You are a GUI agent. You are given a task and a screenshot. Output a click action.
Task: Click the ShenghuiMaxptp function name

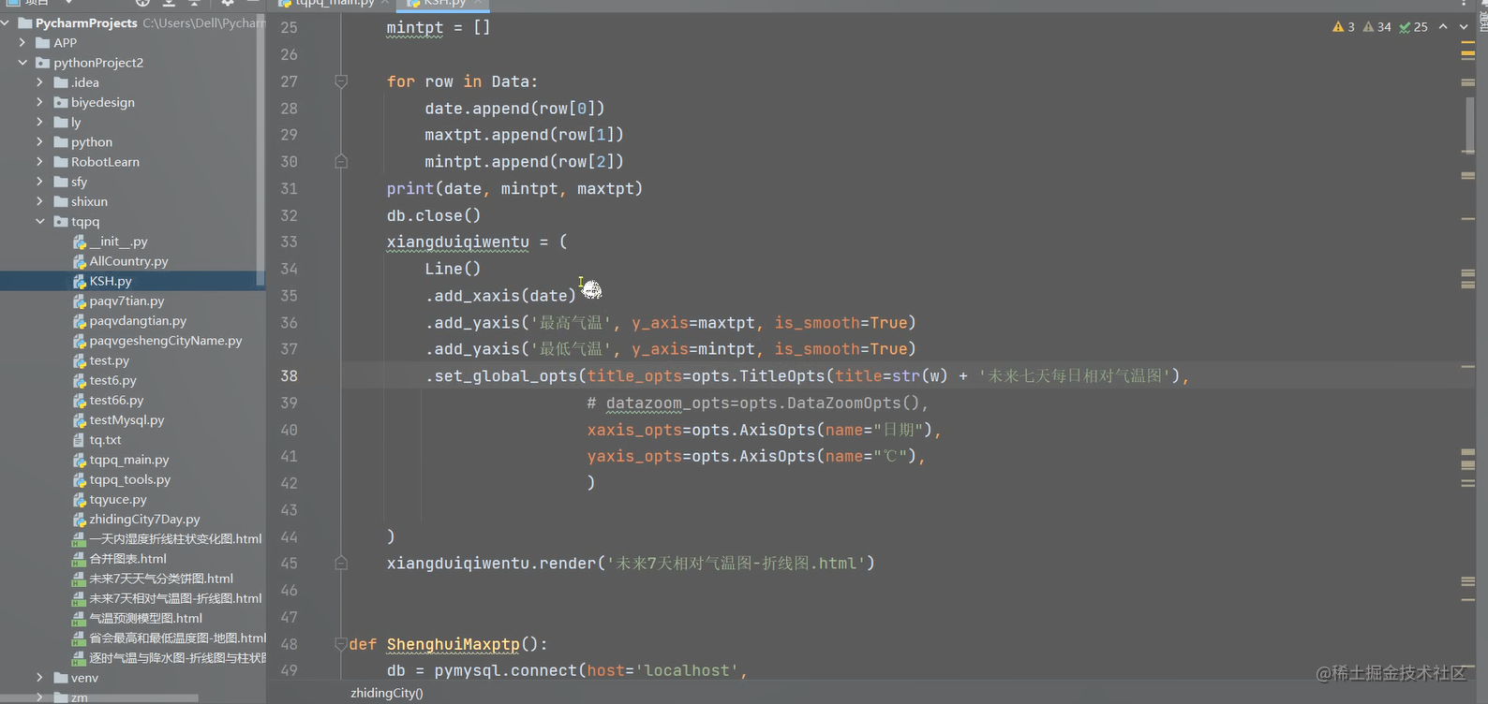coord(453,644)
